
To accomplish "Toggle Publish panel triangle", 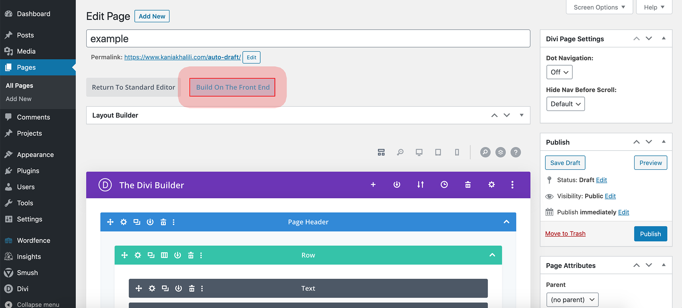I will tap(664, 142).
